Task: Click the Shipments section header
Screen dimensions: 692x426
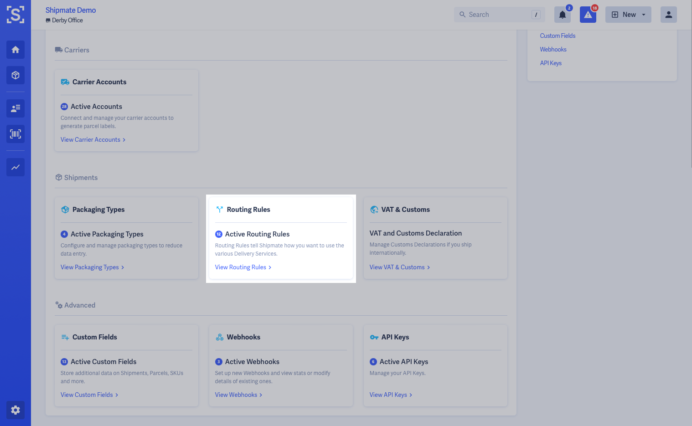Action: (76, 178)
